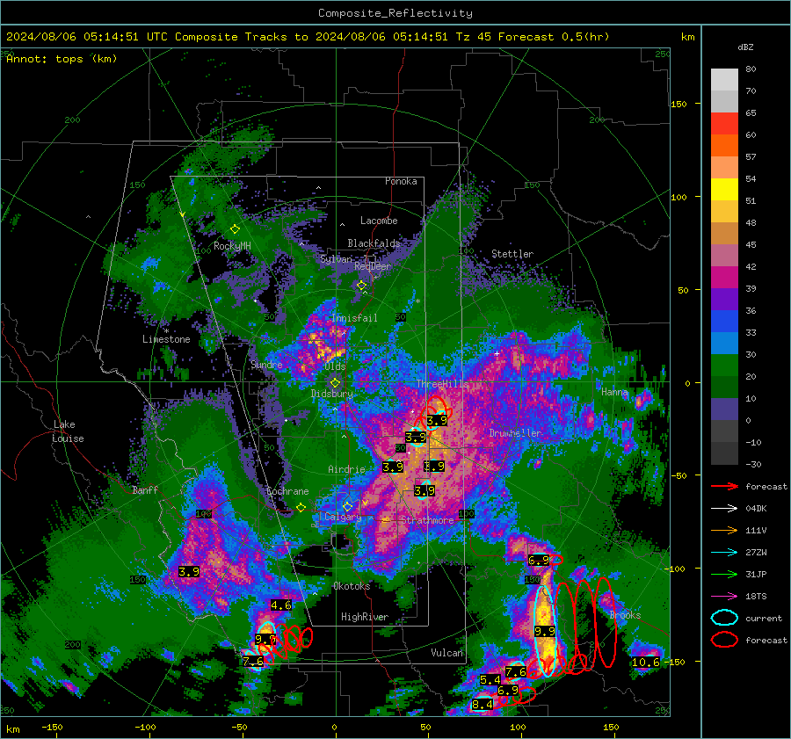Click the Cochrane city label
The width and height of the screenshot is (791, 739).
click(287, 491)
